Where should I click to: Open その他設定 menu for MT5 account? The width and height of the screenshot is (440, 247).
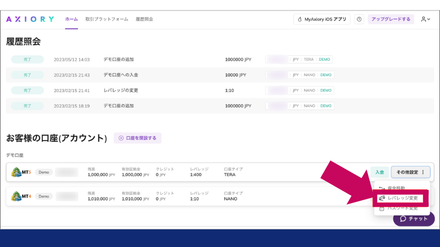(x=410, y=172)
